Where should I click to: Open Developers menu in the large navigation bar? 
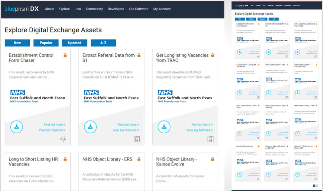point(116,9)
